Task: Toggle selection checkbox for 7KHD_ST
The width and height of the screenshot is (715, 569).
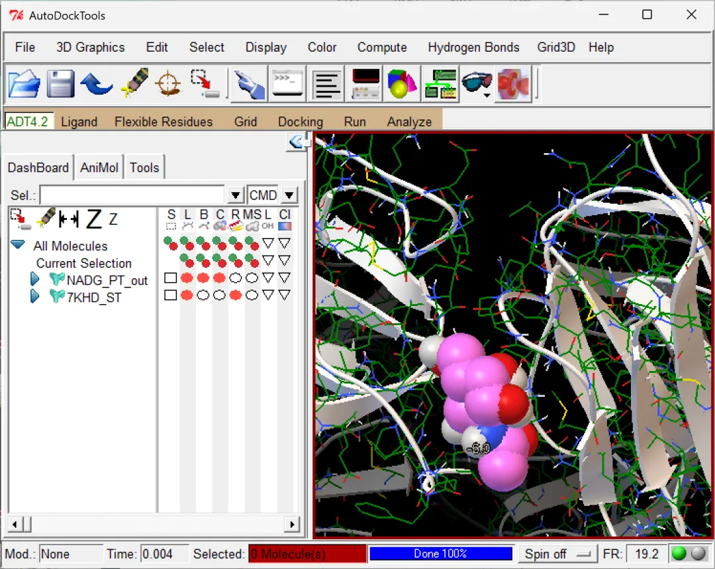Action: [171, 295]
